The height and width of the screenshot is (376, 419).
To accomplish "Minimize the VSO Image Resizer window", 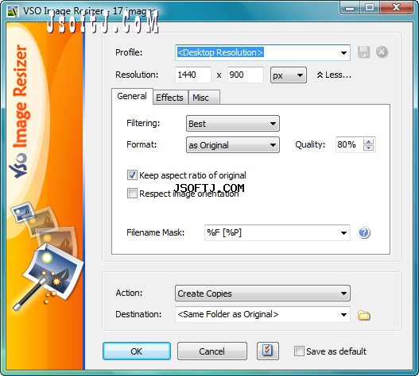I will coord(350,8).
